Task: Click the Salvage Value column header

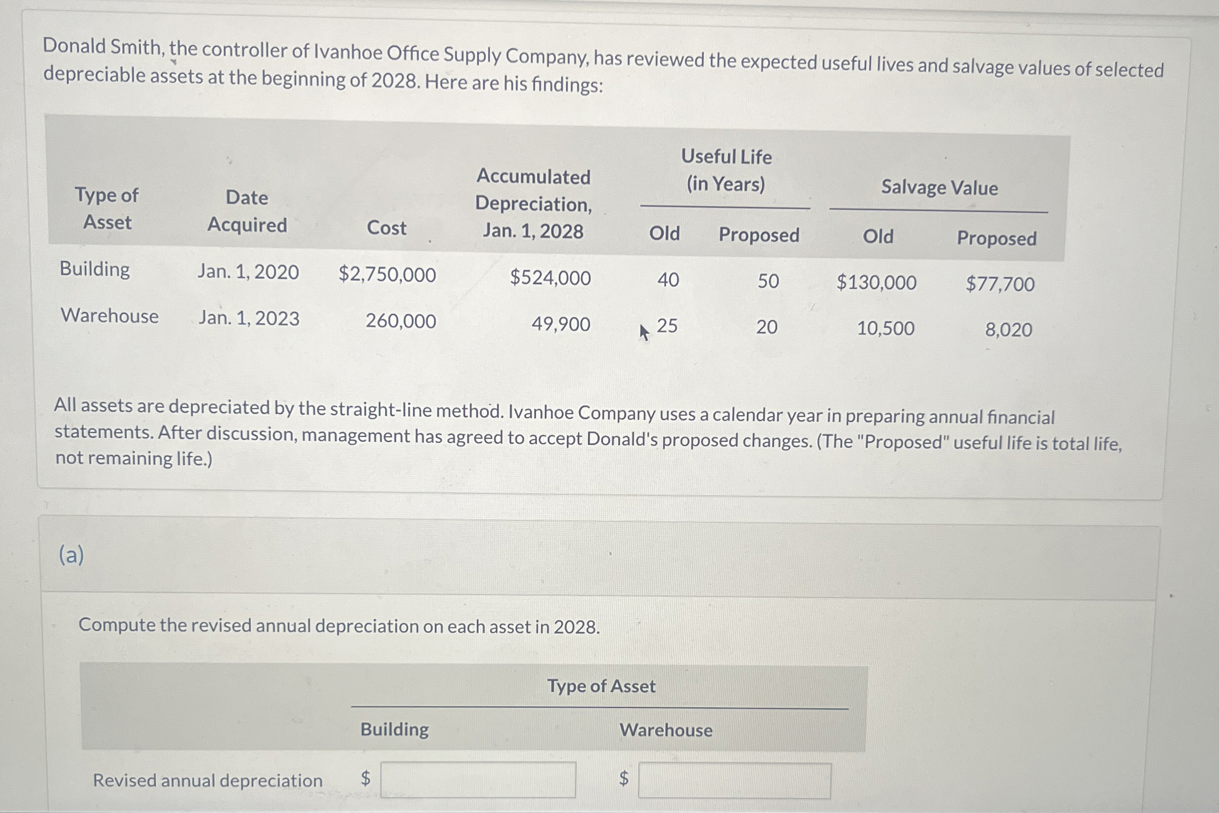Action: (939, 188)
